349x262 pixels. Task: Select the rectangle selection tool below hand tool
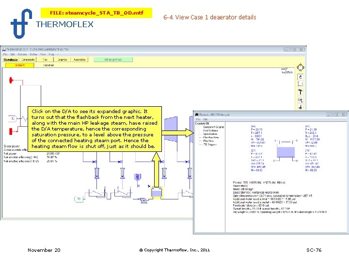[x=300, y=84]
